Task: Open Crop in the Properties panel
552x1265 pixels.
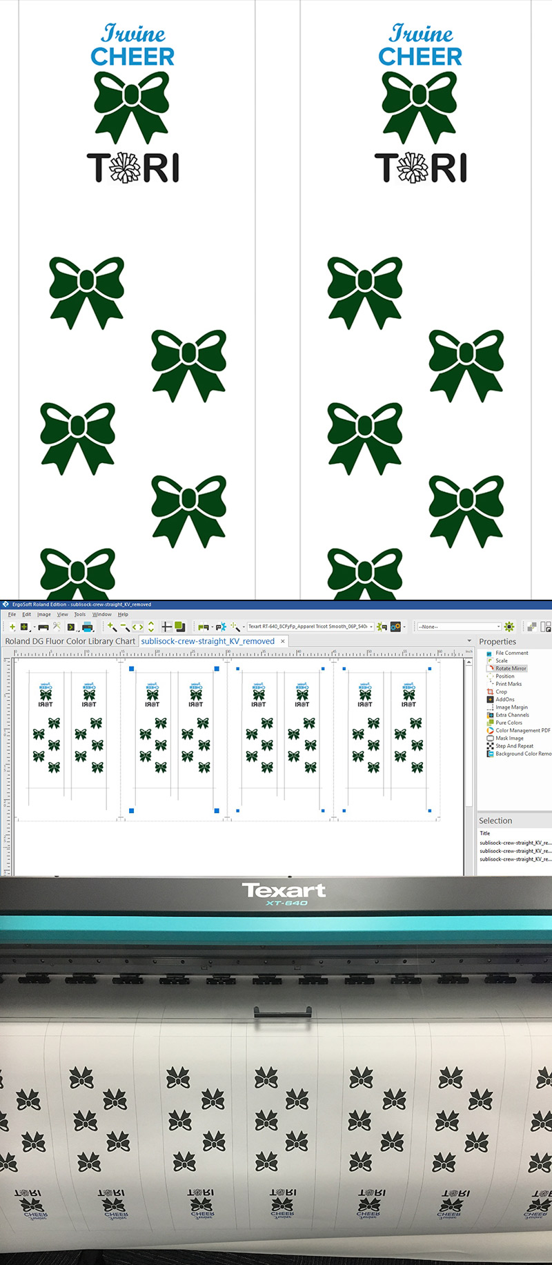Action: coord(501,692)
